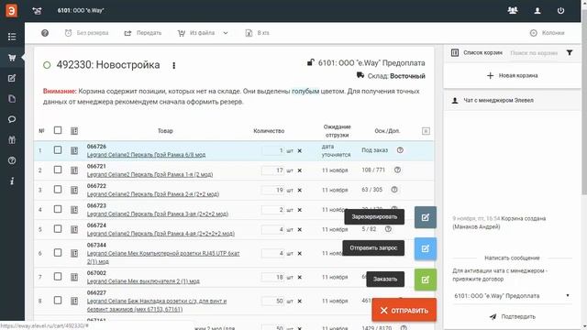The width and height of the screenshot is (587, 330).
Task: Open details icon for row 066724
Action: click(74, 229)
